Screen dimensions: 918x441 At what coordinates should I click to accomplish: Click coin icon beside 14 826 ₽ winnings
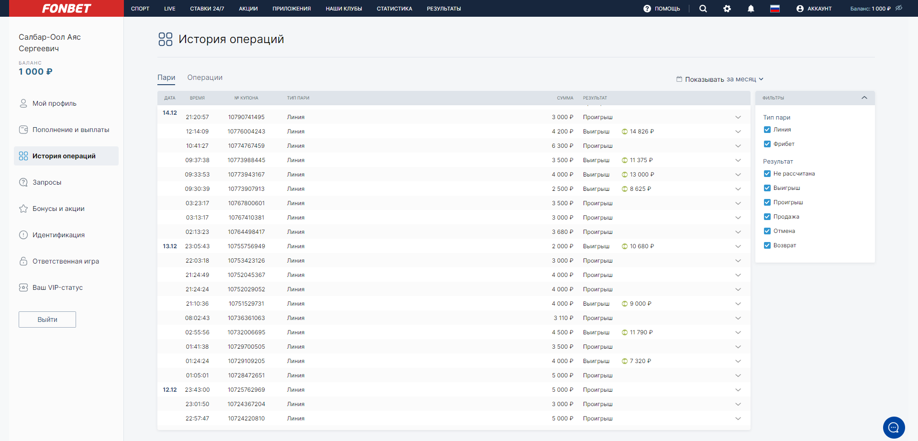[x=624, y=132]
